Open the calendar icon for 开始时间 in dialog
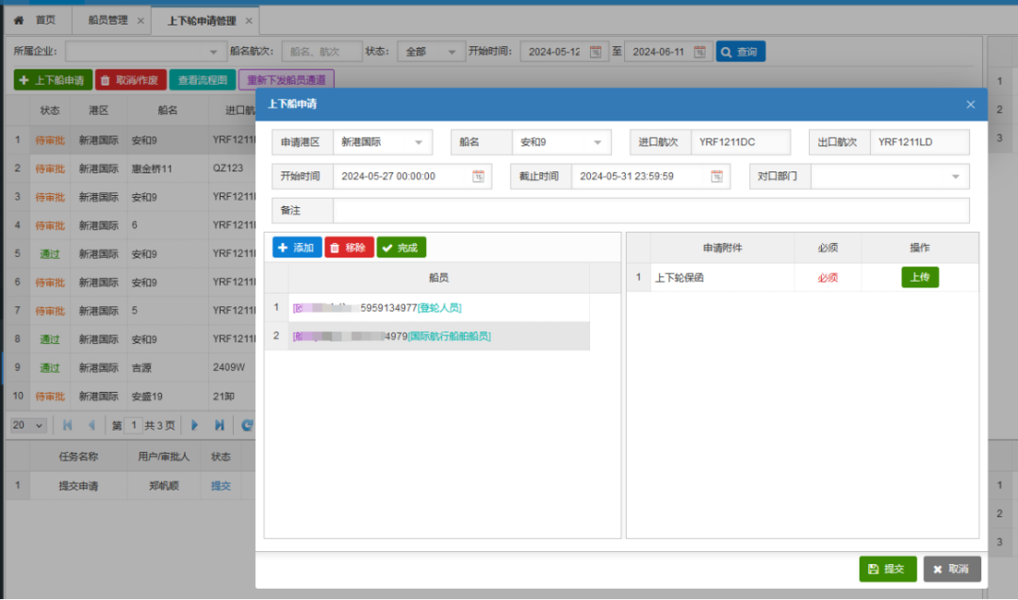This screenshot has height=600, width=1018. pyautogui.click(x=479, y=176)
